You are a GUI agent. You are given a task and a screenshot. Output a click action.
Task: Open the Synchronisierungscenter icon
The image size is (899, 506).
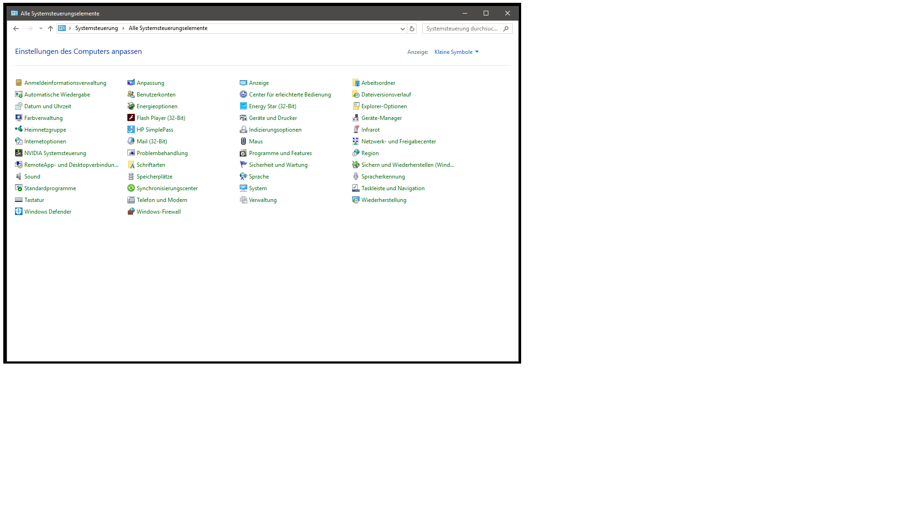tap(131, 188)
